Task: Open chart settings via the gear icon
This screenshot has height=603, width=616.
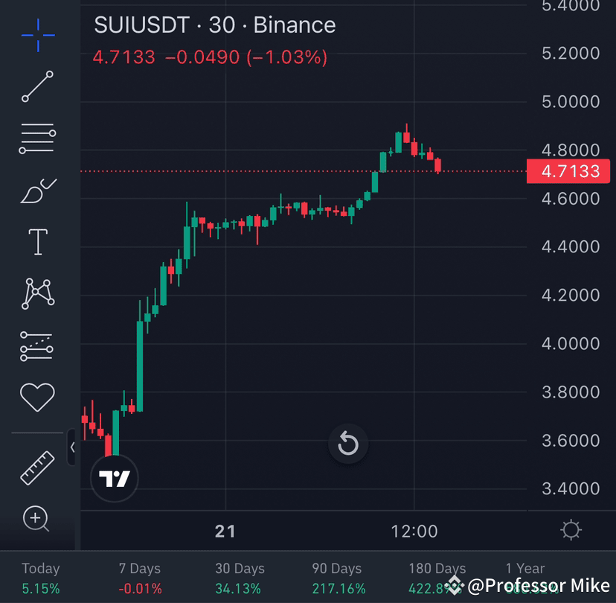Action: pos(571,530)
